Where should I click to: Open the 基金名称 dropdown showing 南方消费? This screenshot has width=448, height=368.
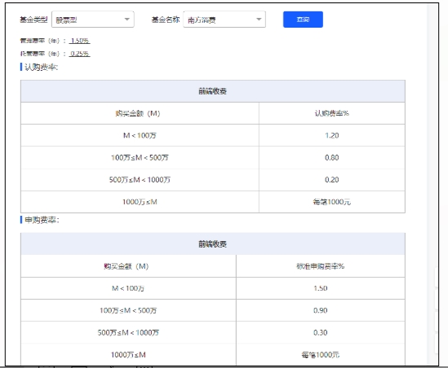pyautogui.click(x=224, y=20)
